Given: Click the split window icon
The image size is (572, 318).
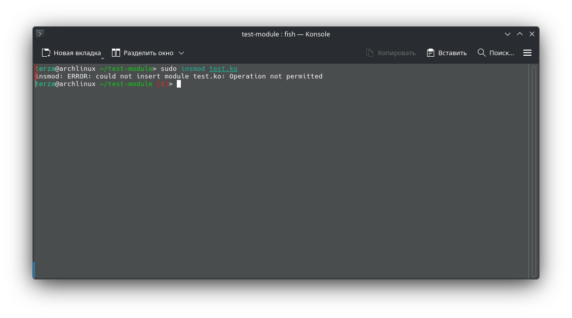Looking at the screenshot, I should [116, 53].
